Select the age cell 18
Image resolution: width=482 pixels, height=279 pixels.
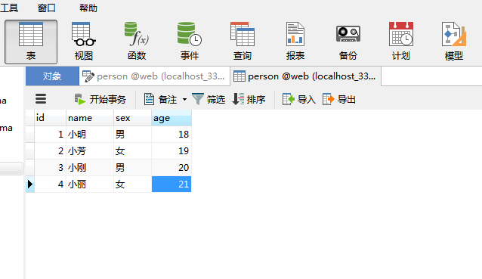coord(171,135)
